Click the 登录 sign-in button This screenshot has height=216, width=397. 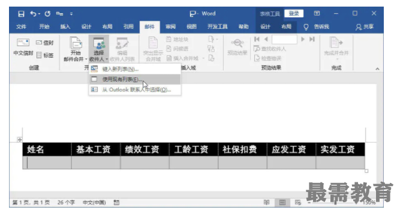(294, 13)
